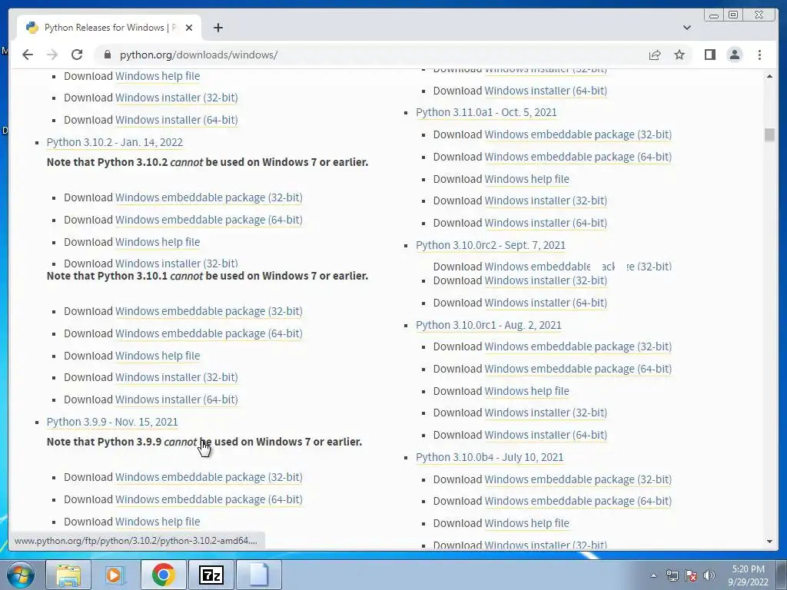Open the Python 3.10.2 - Jan. 14, 2022 release link
The width and height of the screenshot is (787, 590).
(x=115, y=142)
